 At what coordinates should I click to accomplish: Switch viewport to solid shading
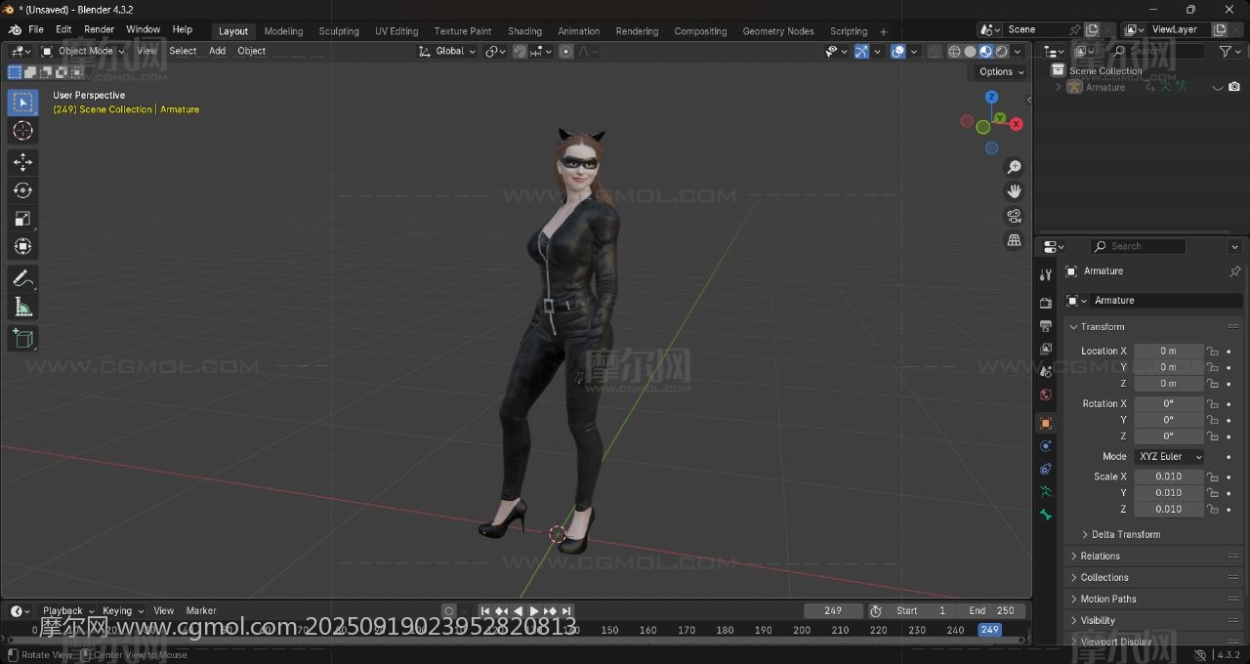pos(970,51)
